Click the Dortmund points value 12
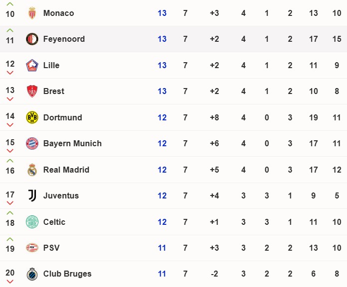 click(x=162, y=117)
